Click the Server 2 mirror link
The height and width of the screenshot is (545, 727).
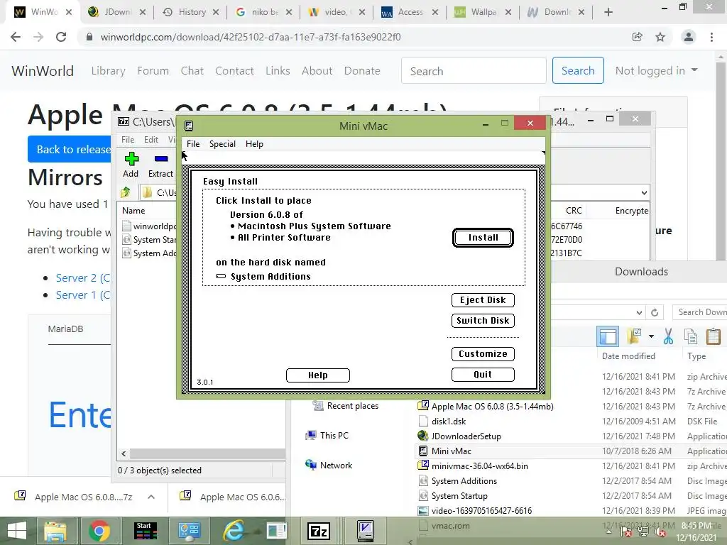[82, 278]
